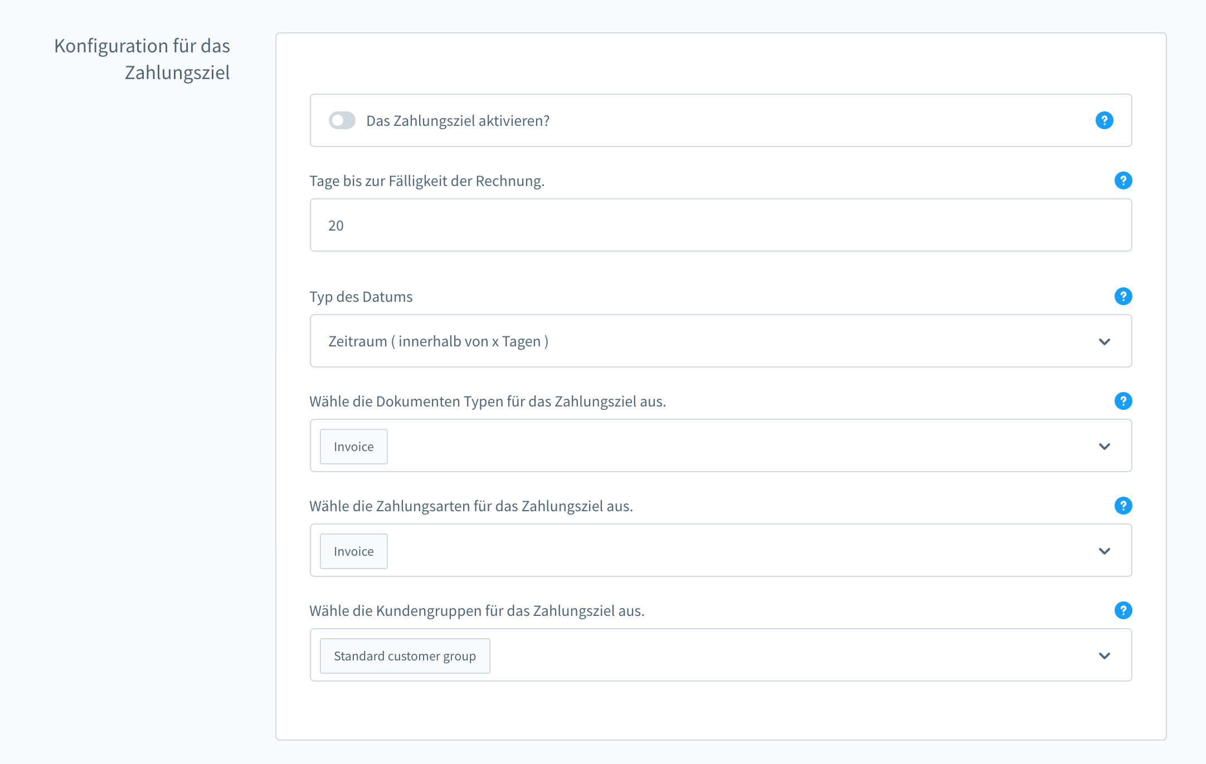The height and width of the screenshot is (764, 1206).
Task: Click empty area in Dokumenten Typen multi-select
Action: pyautogui.click(x=724, y=446)
